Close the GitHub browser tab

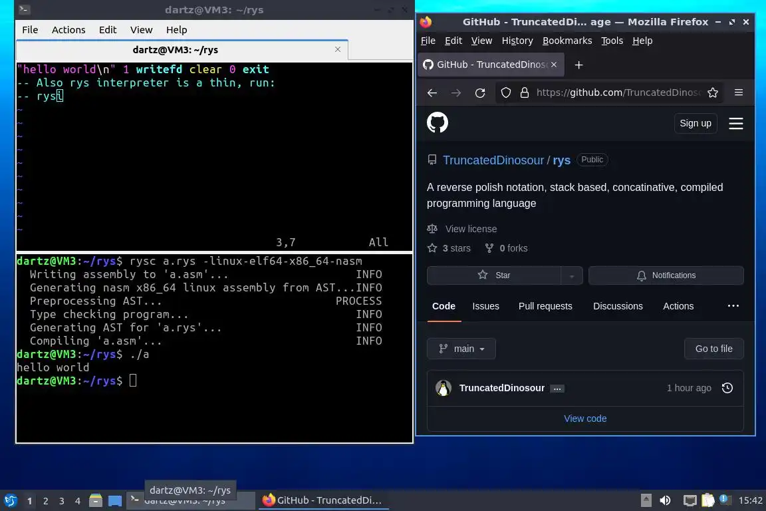(x=553, y=65)
